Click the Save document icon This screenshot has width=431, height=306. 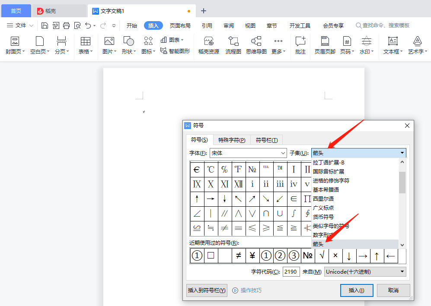coord(45,25)
